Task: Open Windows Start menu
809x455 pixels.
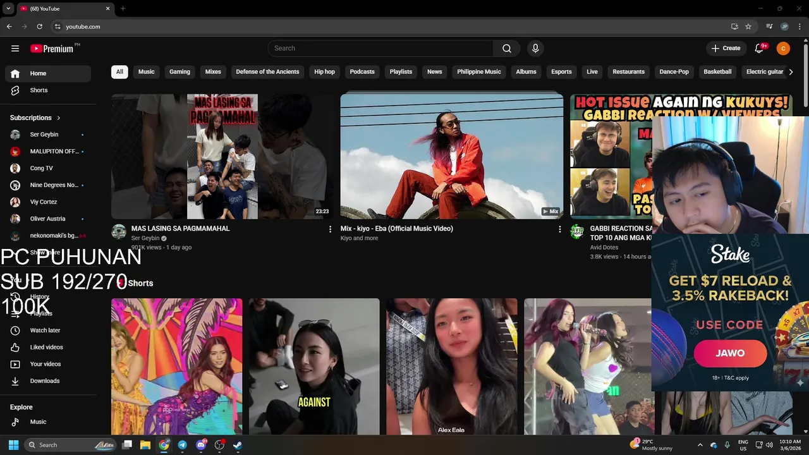Action: 13,445
